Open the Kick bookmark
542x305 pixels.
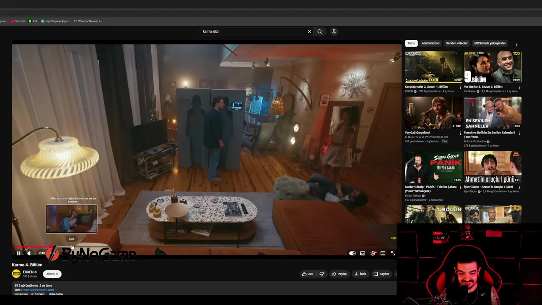[33, 21]
